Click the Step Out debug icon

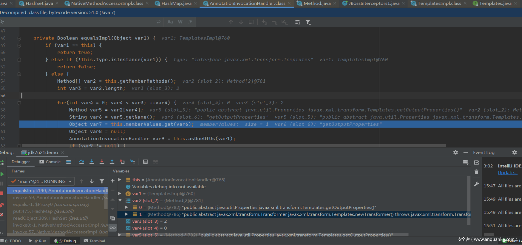click(112, 162)
